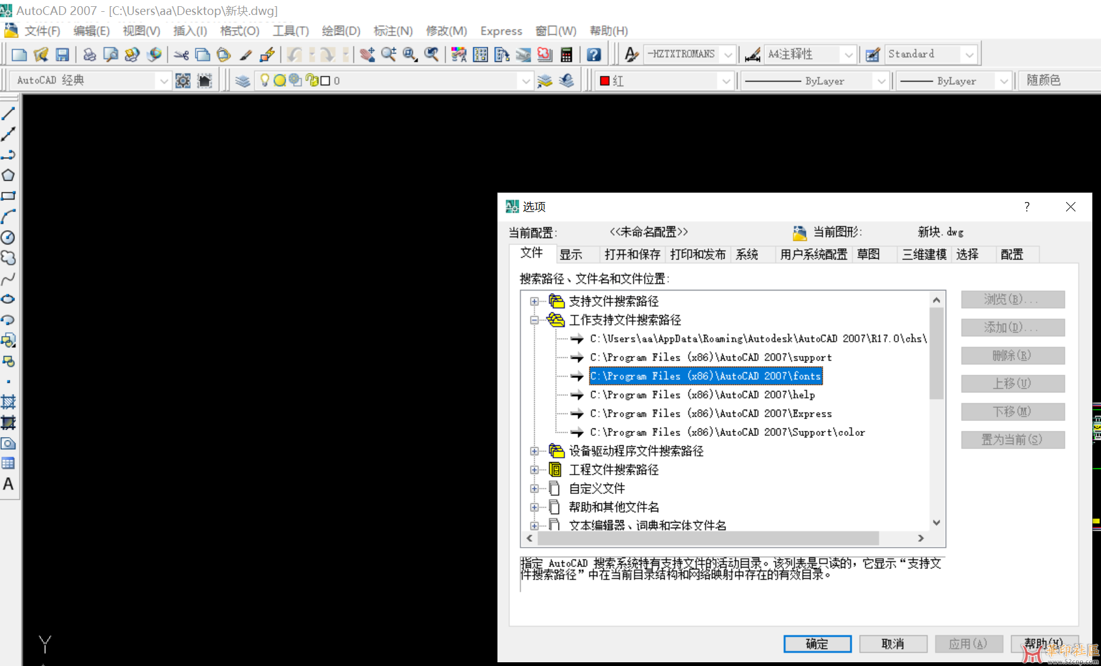The image size is (1101, 666).
Task: Open the QuickCalc calculator icon
Action: coord(566,55)
